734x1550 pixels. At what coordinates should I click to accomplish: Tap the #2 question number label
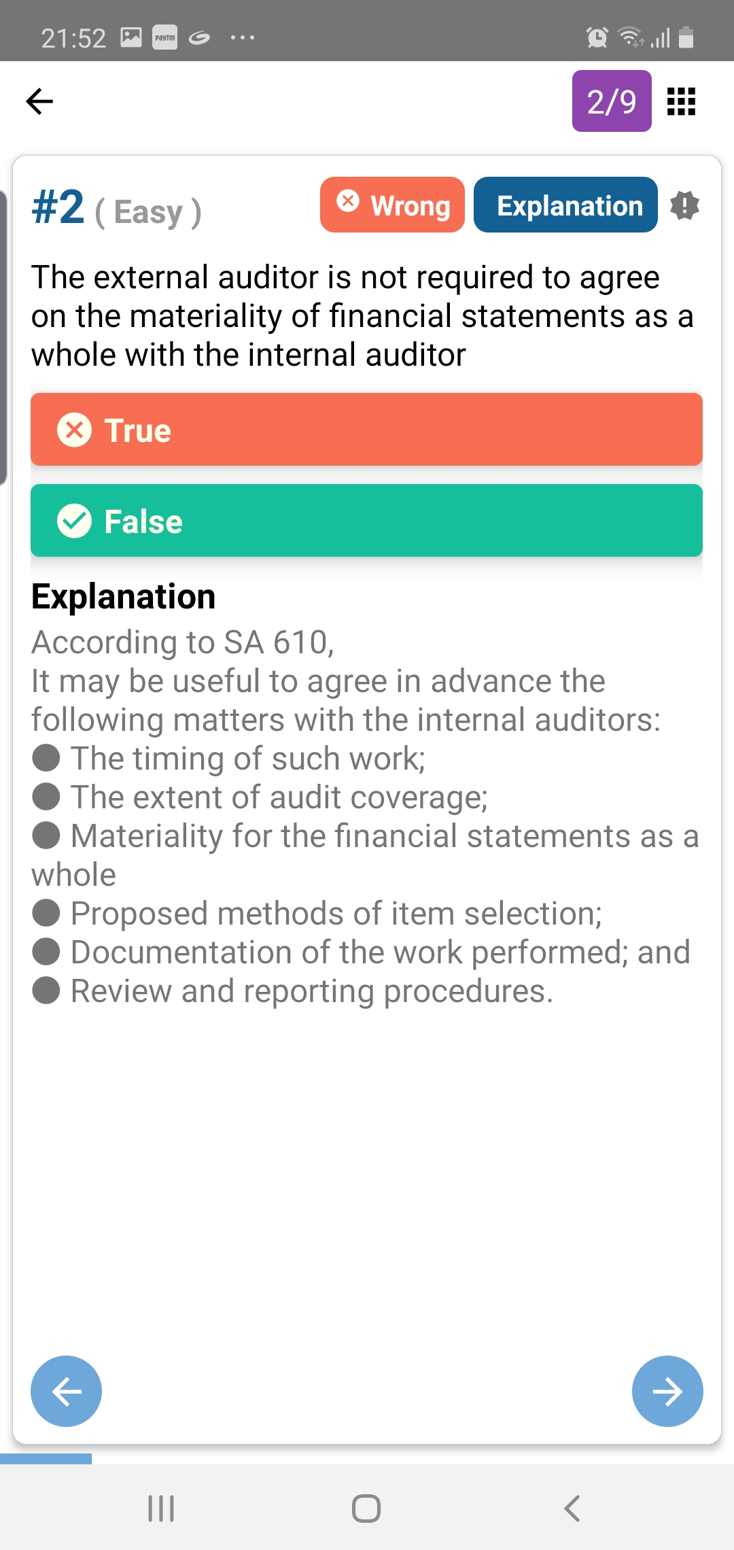pyautogui.click(x=58, y=207)
